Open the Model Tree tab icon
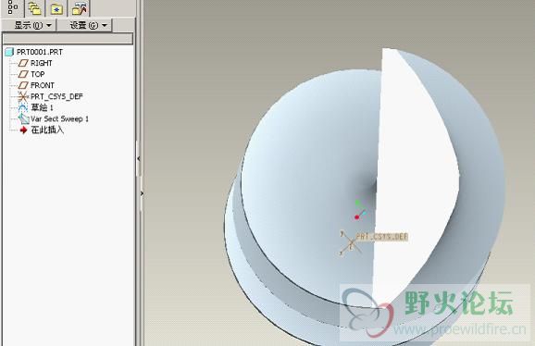Viewport: 535px width, 346px height. pos(12,7)
